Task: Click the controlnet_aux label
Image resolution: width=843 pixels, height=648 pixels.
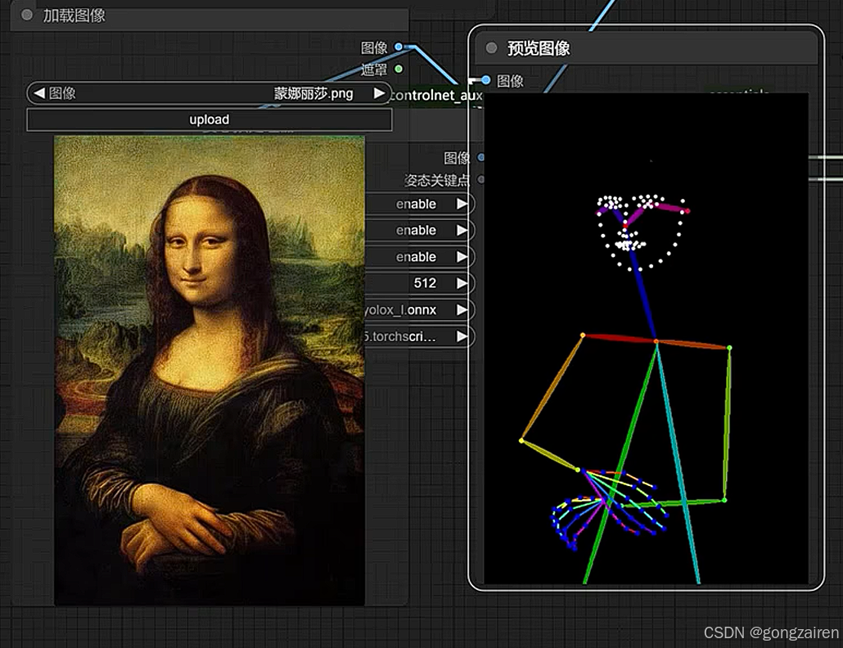Action: click(x=435, y=95)
